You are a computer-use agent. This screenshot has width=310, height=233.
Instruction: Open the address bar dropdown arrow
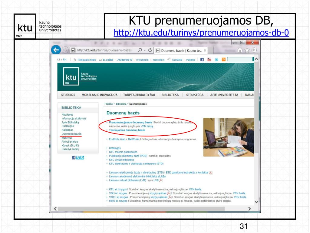coord(145,50)
